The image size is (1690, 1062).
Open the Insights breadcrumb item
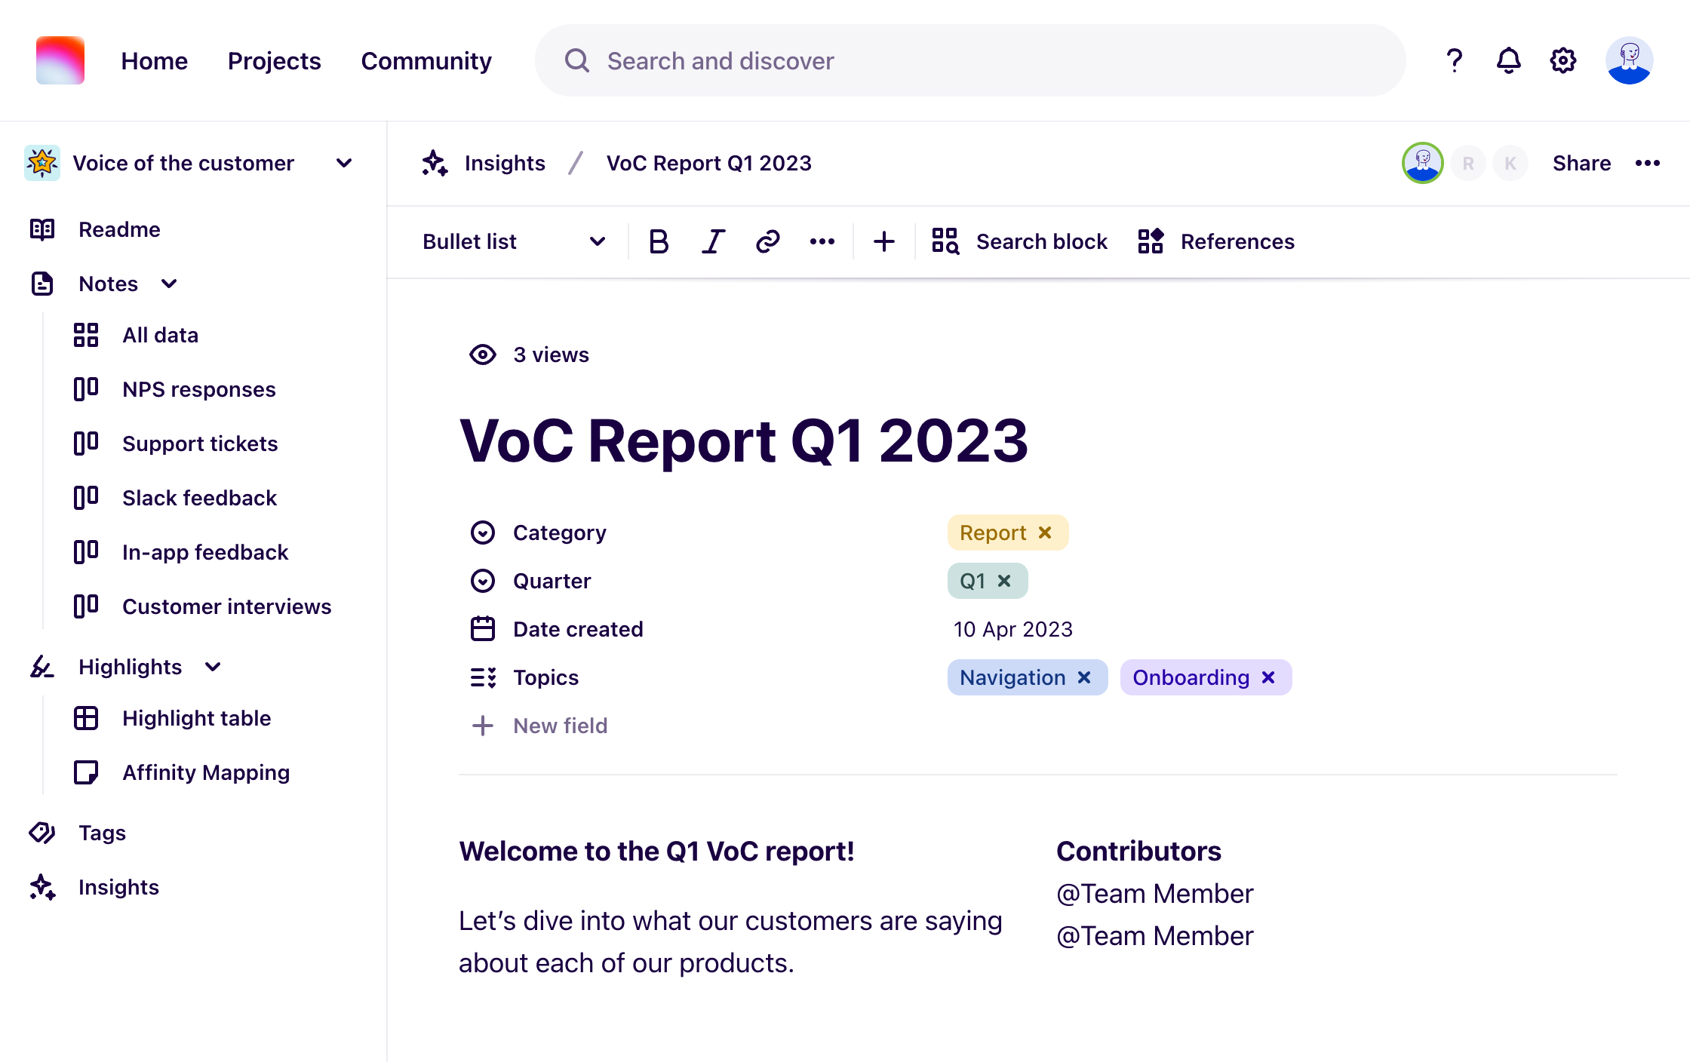point(505,163)
